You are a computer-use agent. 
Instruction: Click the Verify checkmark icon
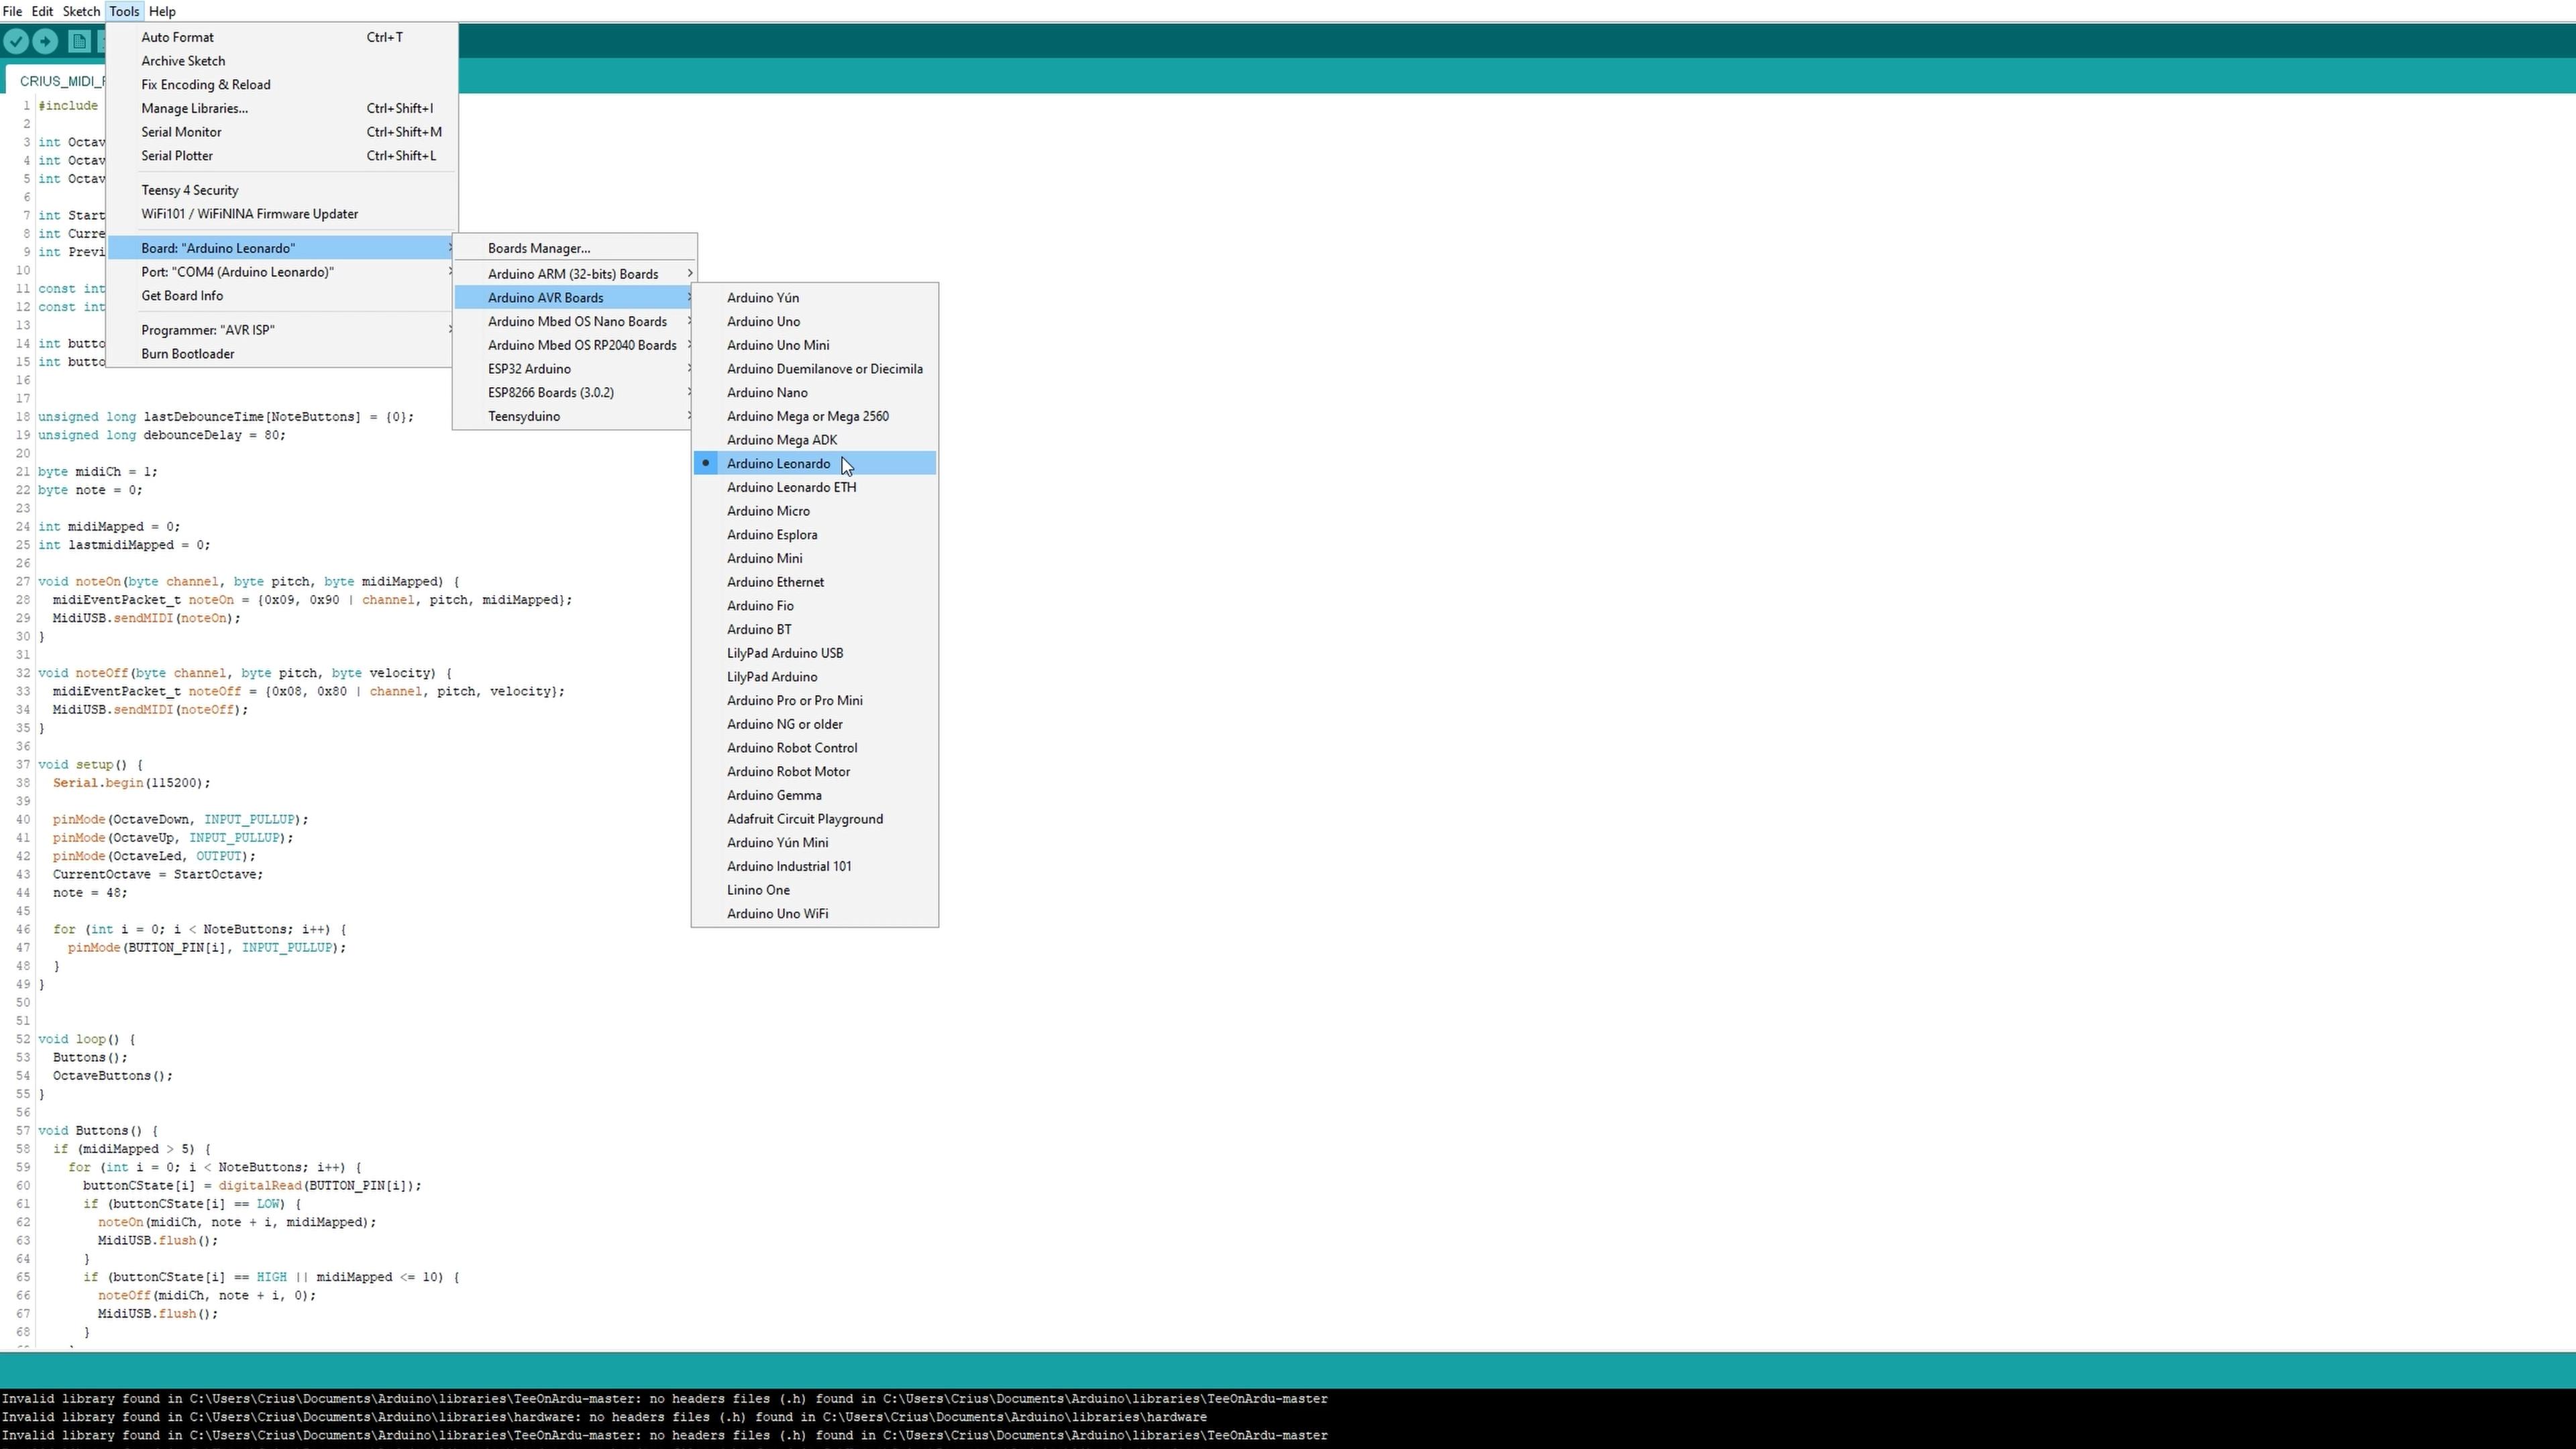click(16, 41)
